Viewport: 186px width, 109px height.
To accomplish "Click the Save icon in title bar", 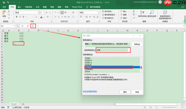I will tap(4, 2).
